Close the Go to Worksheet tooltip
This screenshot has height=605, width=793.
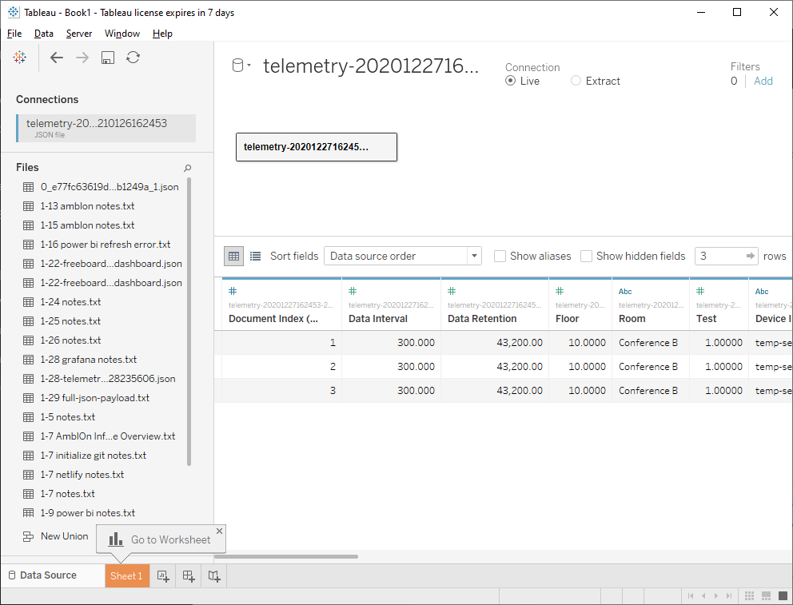tap(219, 531)
